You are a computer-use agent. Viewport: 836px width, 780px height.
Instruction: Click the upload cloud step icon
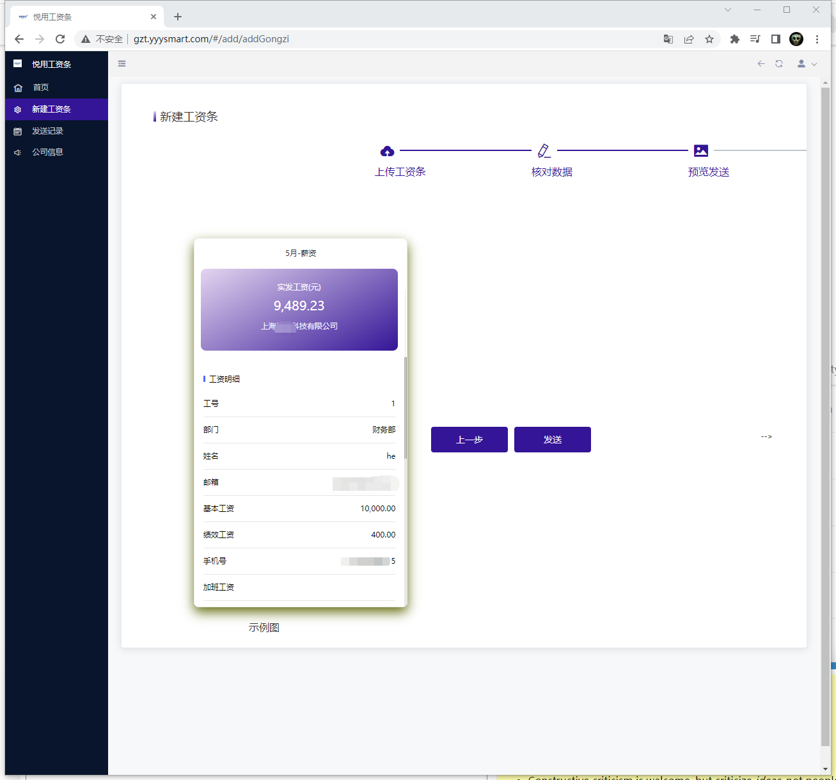387,151
